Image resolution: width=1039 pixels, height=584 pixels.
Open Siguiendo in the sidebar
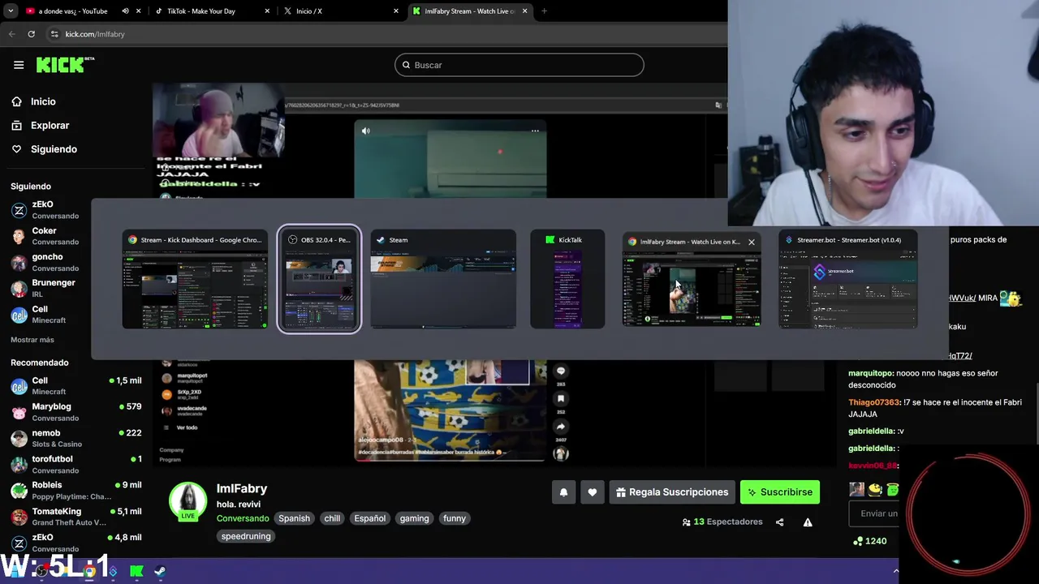point(54,149)
